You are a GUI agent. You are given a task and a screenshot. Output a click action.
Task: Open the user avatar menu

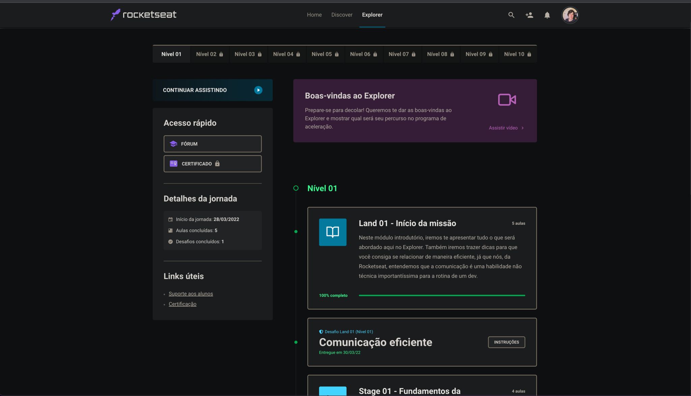pos(570,15)
